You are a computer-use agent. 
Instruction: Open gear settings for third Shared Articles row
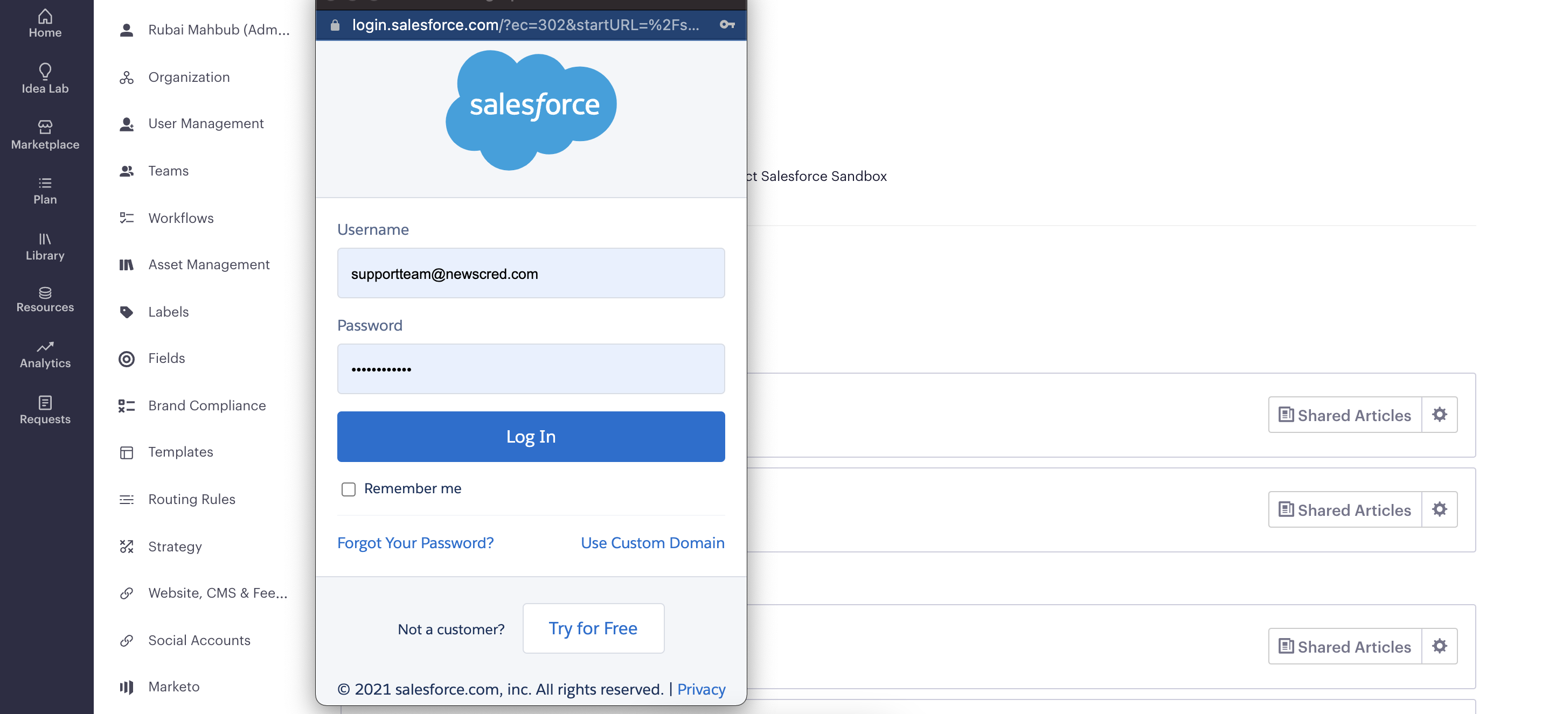(x=1440, y=646)
